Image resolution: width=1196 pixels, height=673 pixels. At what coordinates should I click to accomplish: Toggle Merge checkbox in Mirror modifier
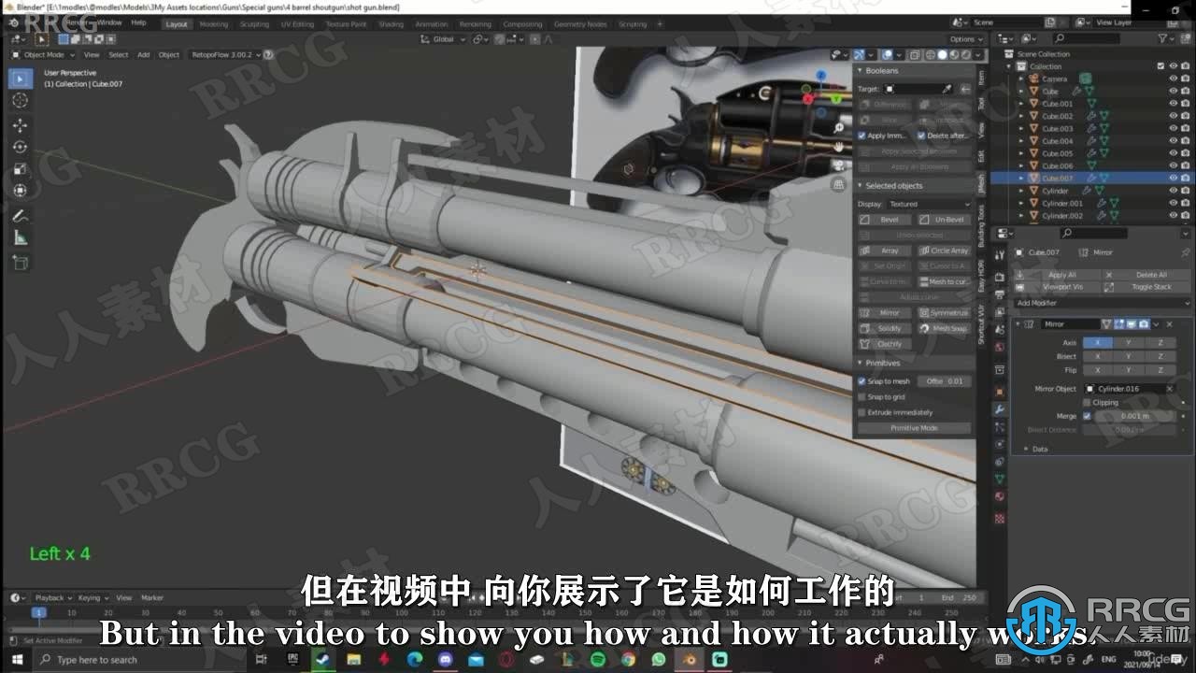click(x=1087, y=416)
